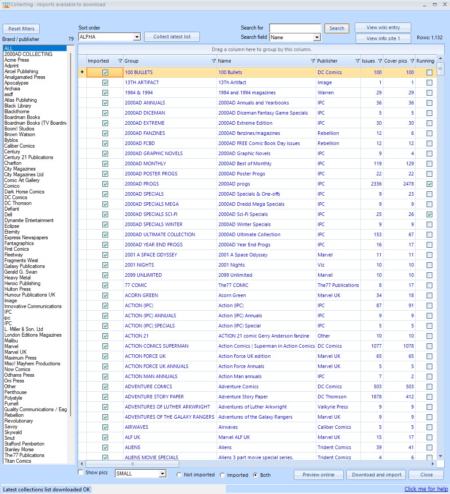
Task: Click The77 Publications publisher cell
Action: point(338,286)
